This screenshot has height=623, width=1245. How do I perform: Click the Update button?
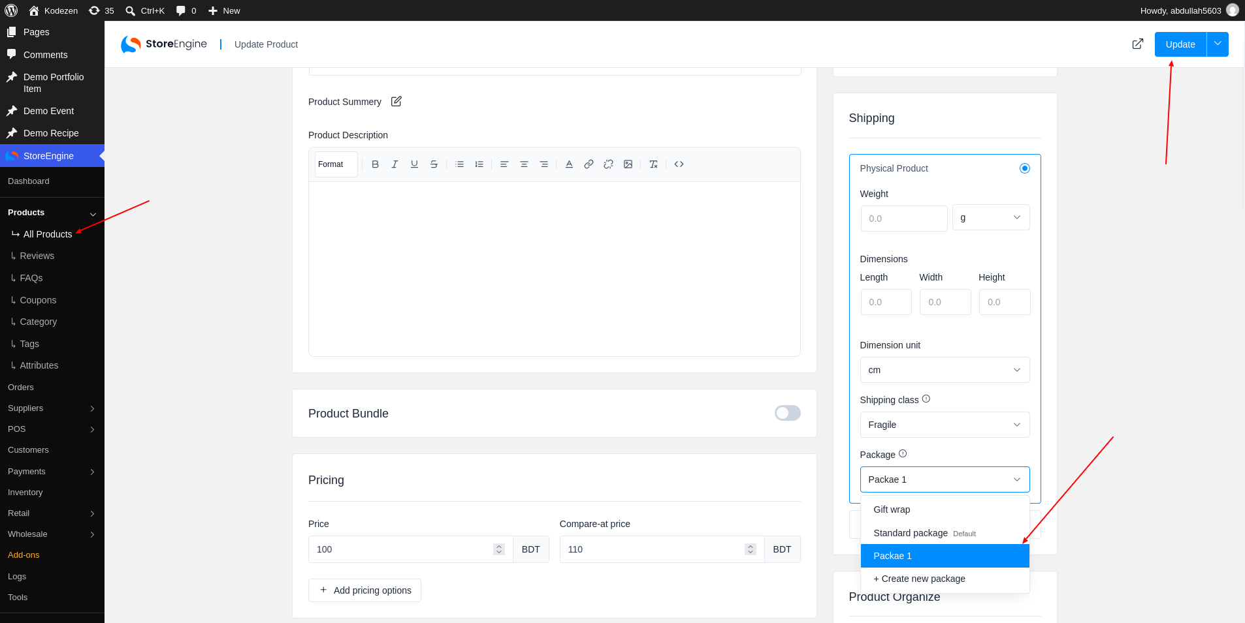pos(1180,44)
